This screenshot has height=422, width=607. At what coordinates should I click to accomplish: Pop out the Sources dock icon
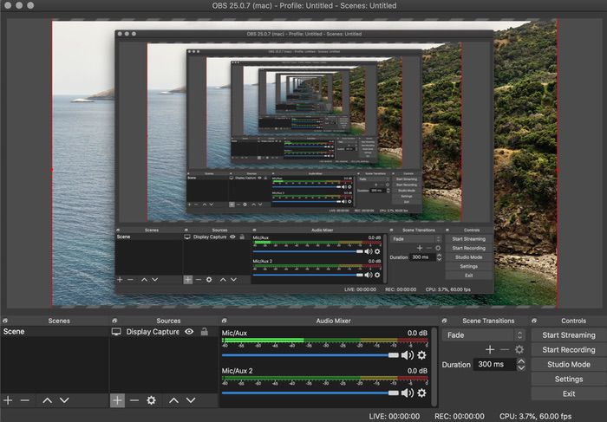pyautogui.click(x=114, y=321)
